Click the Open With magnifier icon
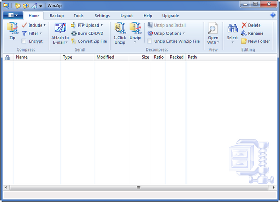 (213, 28)
